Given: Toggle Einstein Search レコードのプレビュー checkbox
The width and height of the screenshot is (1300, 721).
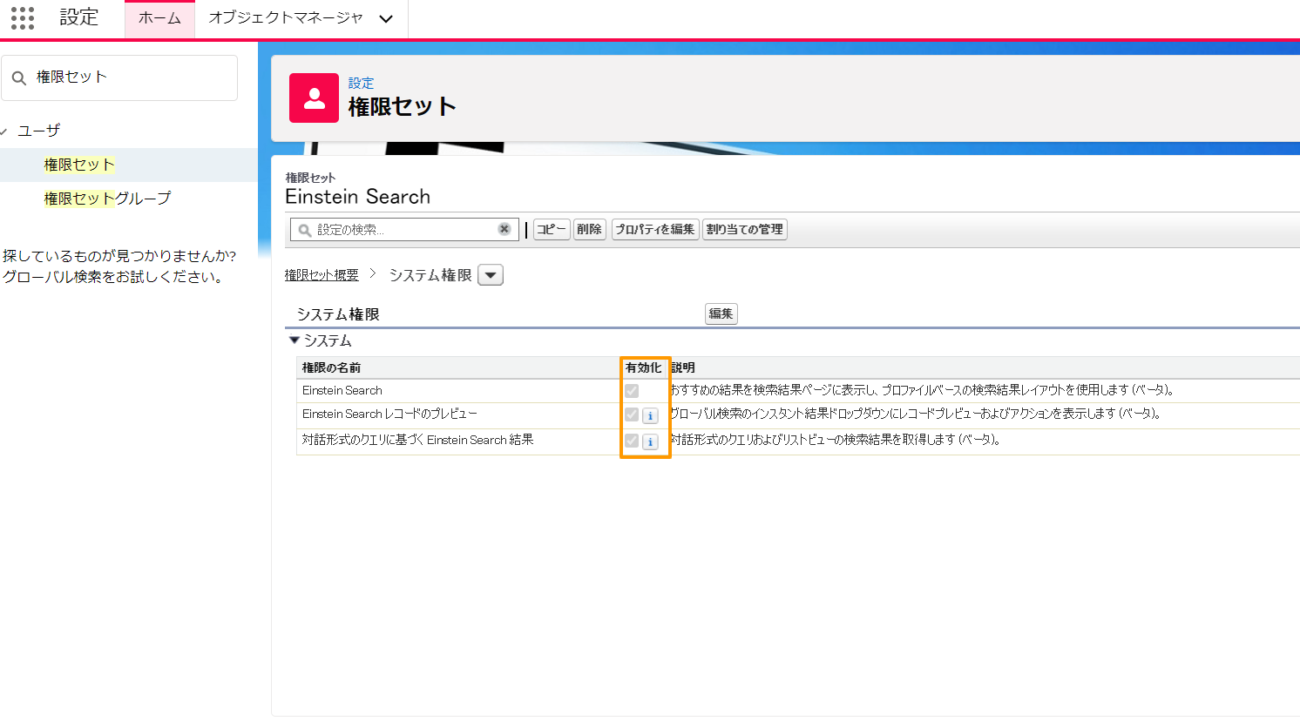Looking at the screenshot, I should [x=632, y=414].
